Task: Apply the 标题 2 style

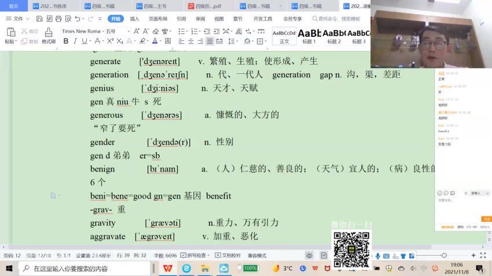Action: (334, 36)
